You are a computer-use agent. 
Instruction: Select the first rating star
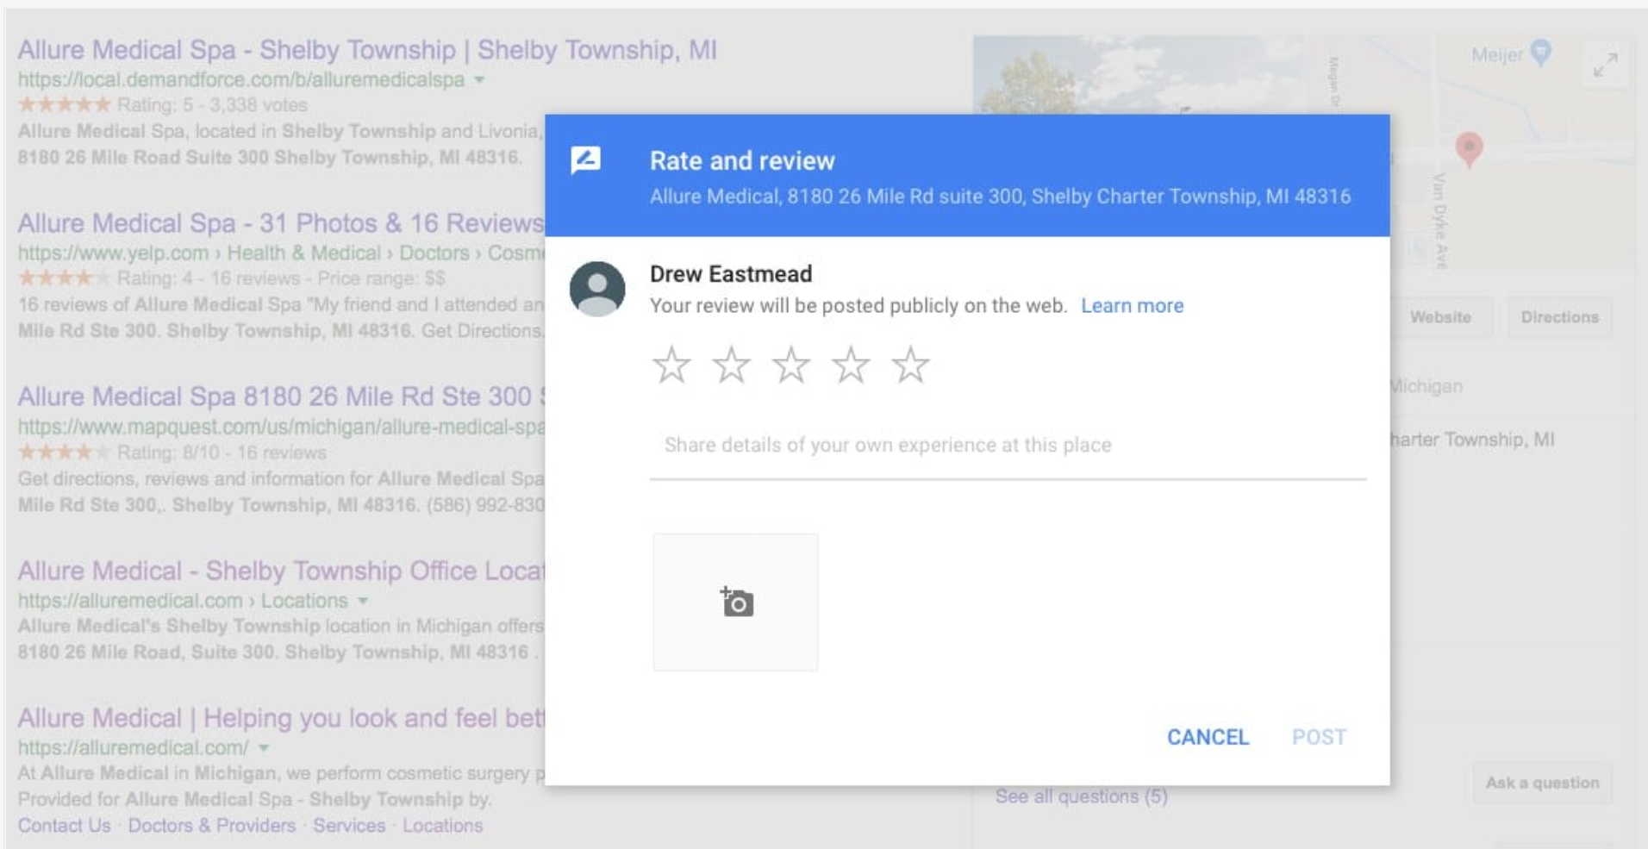[x=673, y=365]
